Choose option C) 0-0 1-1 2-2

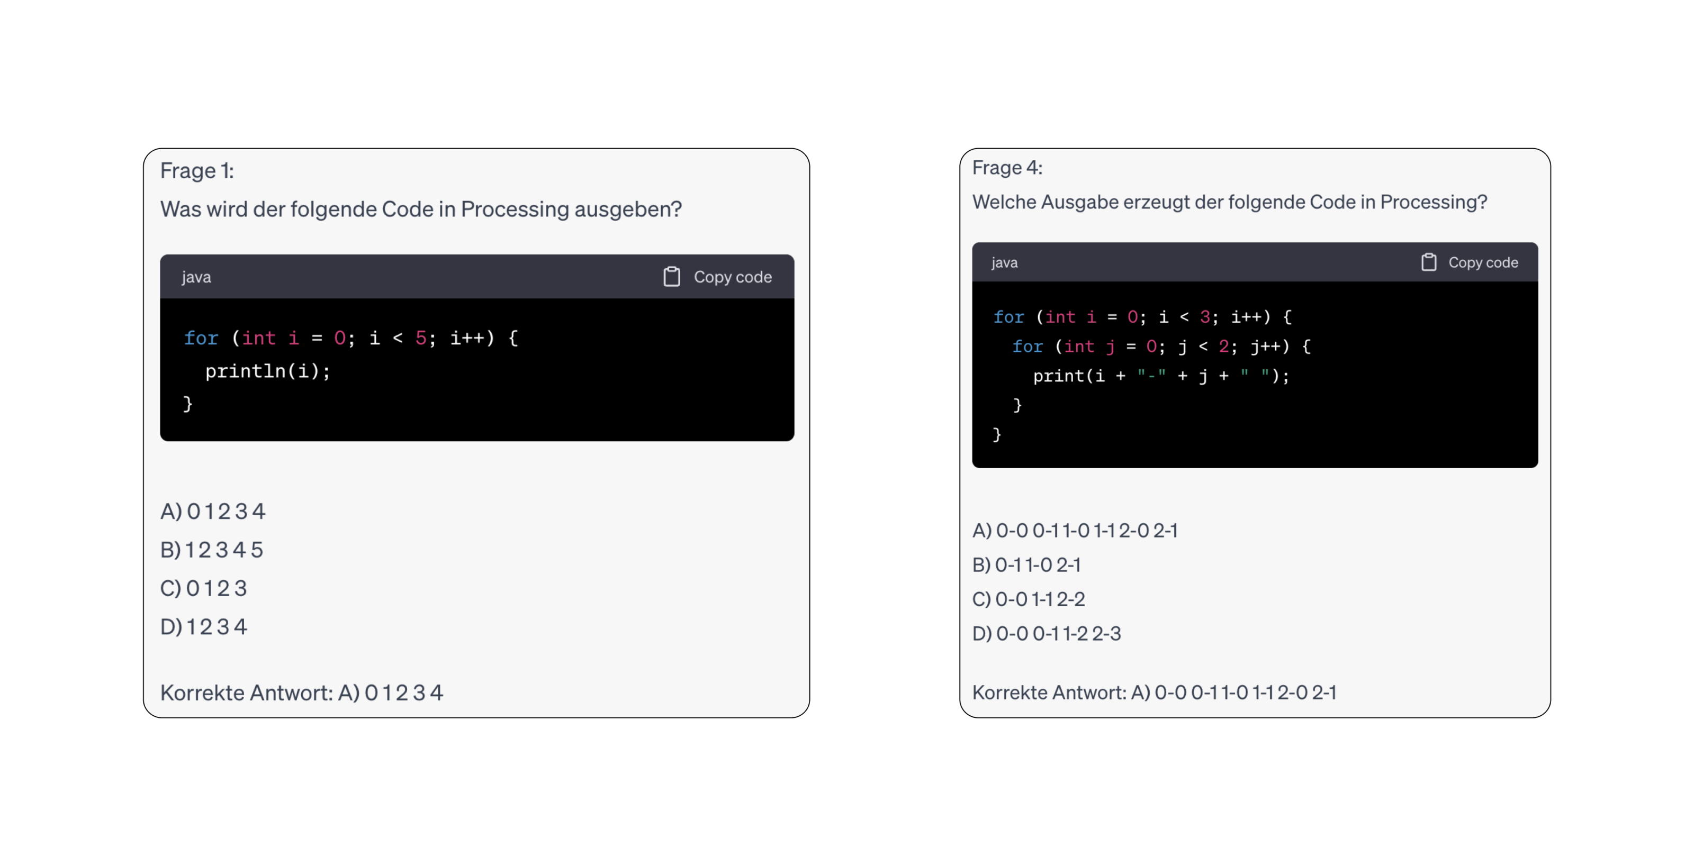click(1029, 598)
